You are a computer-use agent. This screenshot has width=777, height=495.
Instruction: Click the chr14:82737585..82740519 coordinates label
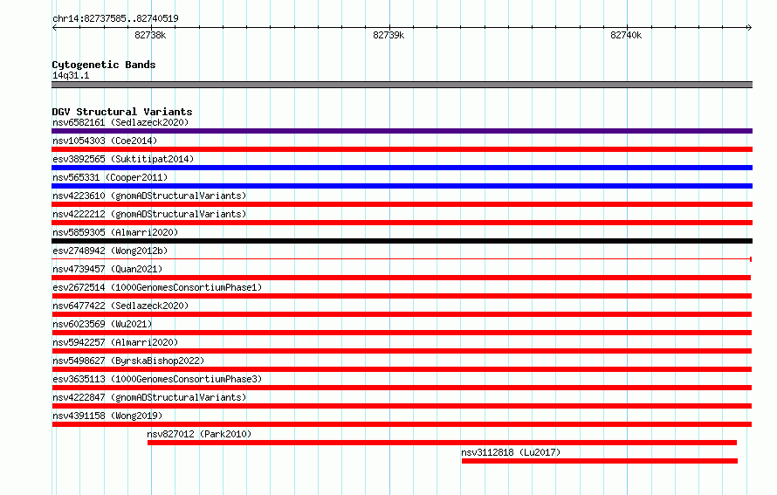click(x=115, y=18)
